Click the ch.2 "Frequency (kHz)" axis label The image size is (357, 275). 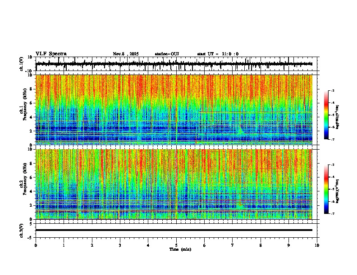[x=25, y=179]
